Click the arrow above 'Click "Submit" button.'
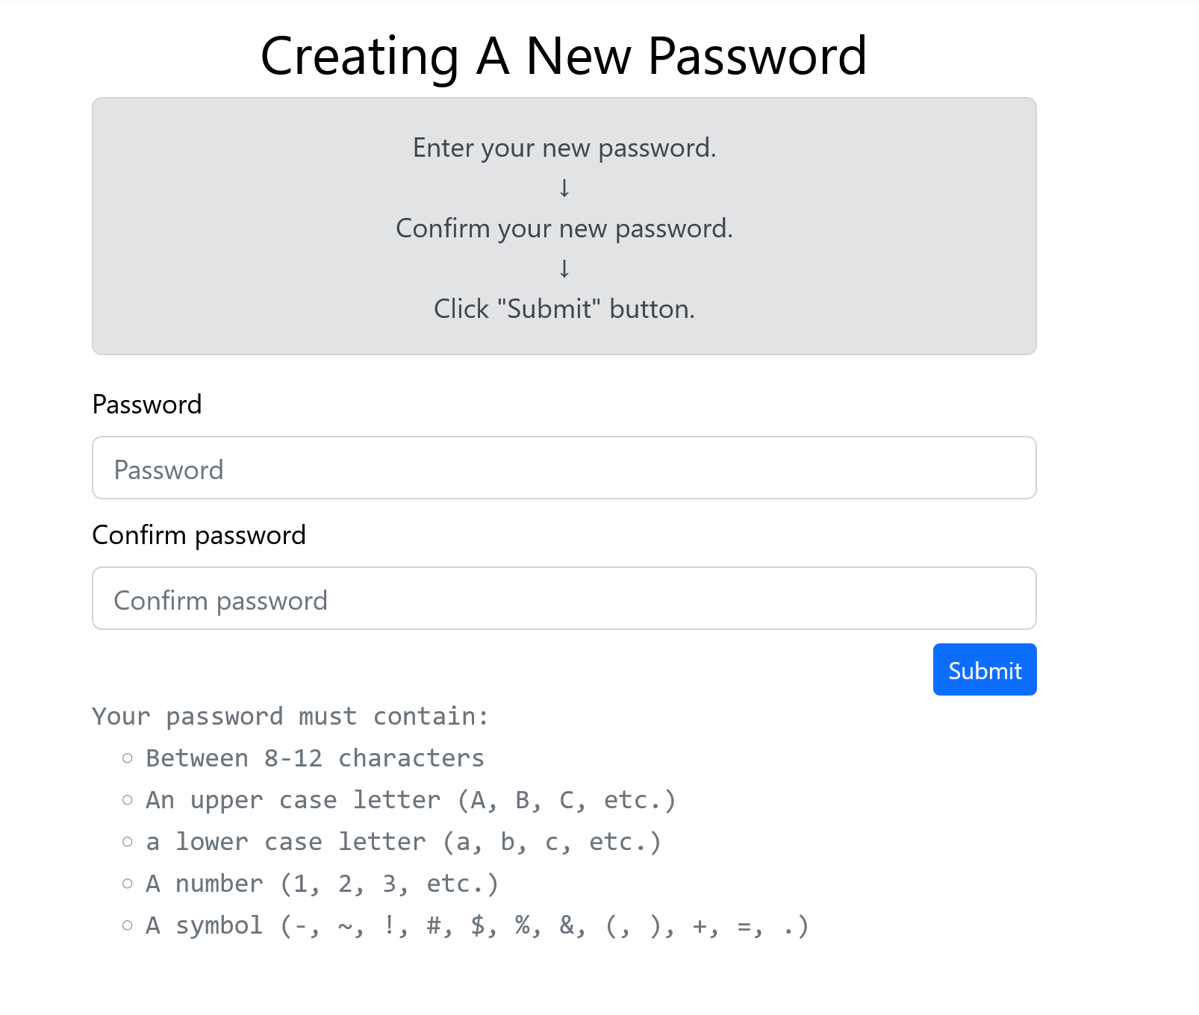This screenshot has height=1015, width=1199. click(x=564, y=269)
